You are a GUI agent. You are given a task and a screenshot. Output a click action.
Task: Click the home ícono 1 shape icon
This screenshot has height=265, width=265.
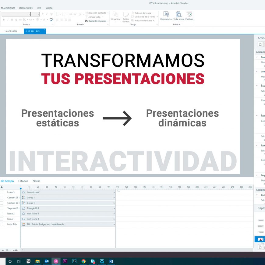pyautogui.click(x=24, y=192)
